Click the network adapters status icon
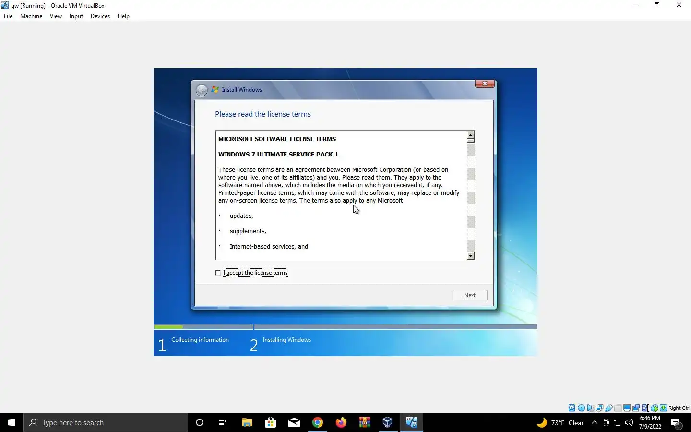 pyautogui.click(x=599, y=408)
